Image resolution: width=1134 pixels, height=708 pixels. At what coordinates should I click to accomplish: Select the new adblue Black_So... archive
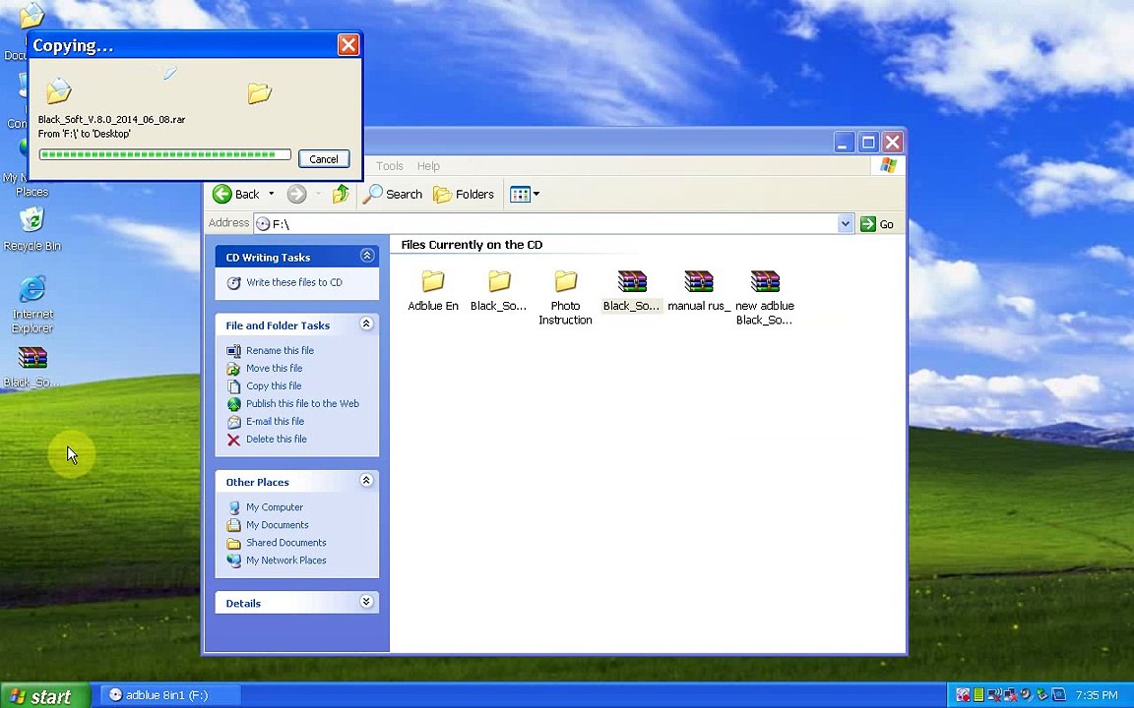pos(765,298)
